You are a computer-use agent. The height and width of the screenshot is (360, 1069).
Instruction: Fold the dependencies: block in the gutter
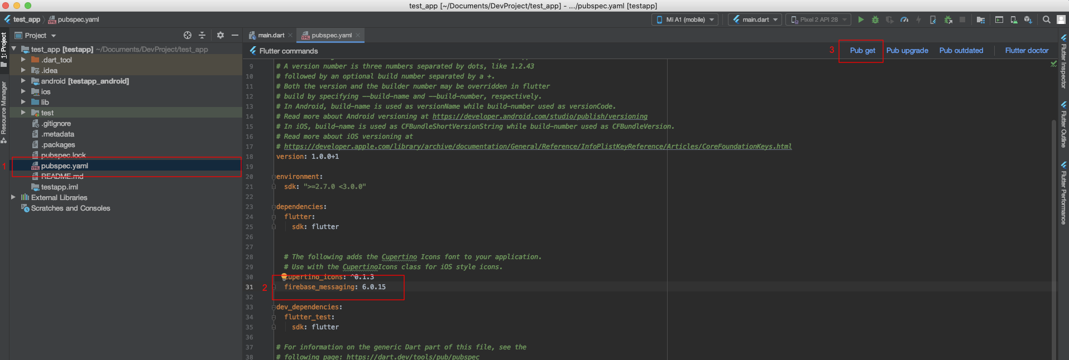pyautogui.click(x=274, y=207)
